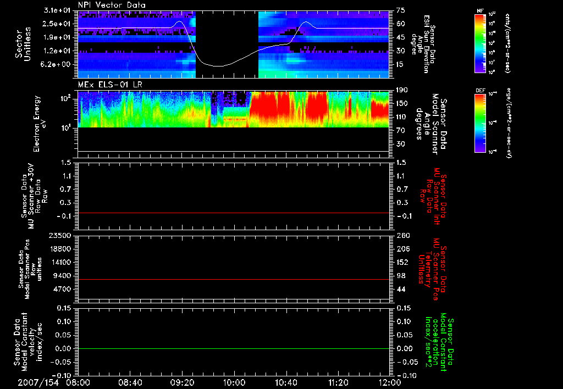
Task: Click the '260' telemetry tick label
Action: [403, 235]
